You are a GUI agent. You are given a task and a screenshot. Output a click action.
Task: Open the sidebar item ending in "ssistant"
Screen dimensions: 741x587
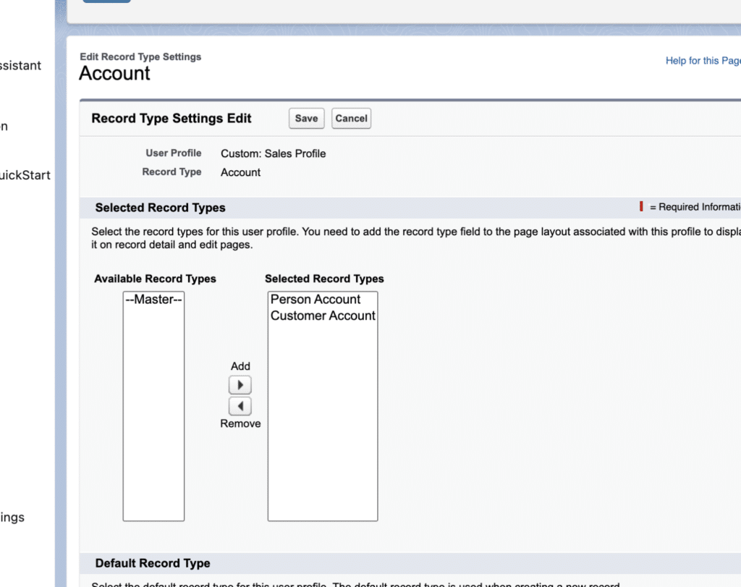pyautogui.click(x=20, y=66)
